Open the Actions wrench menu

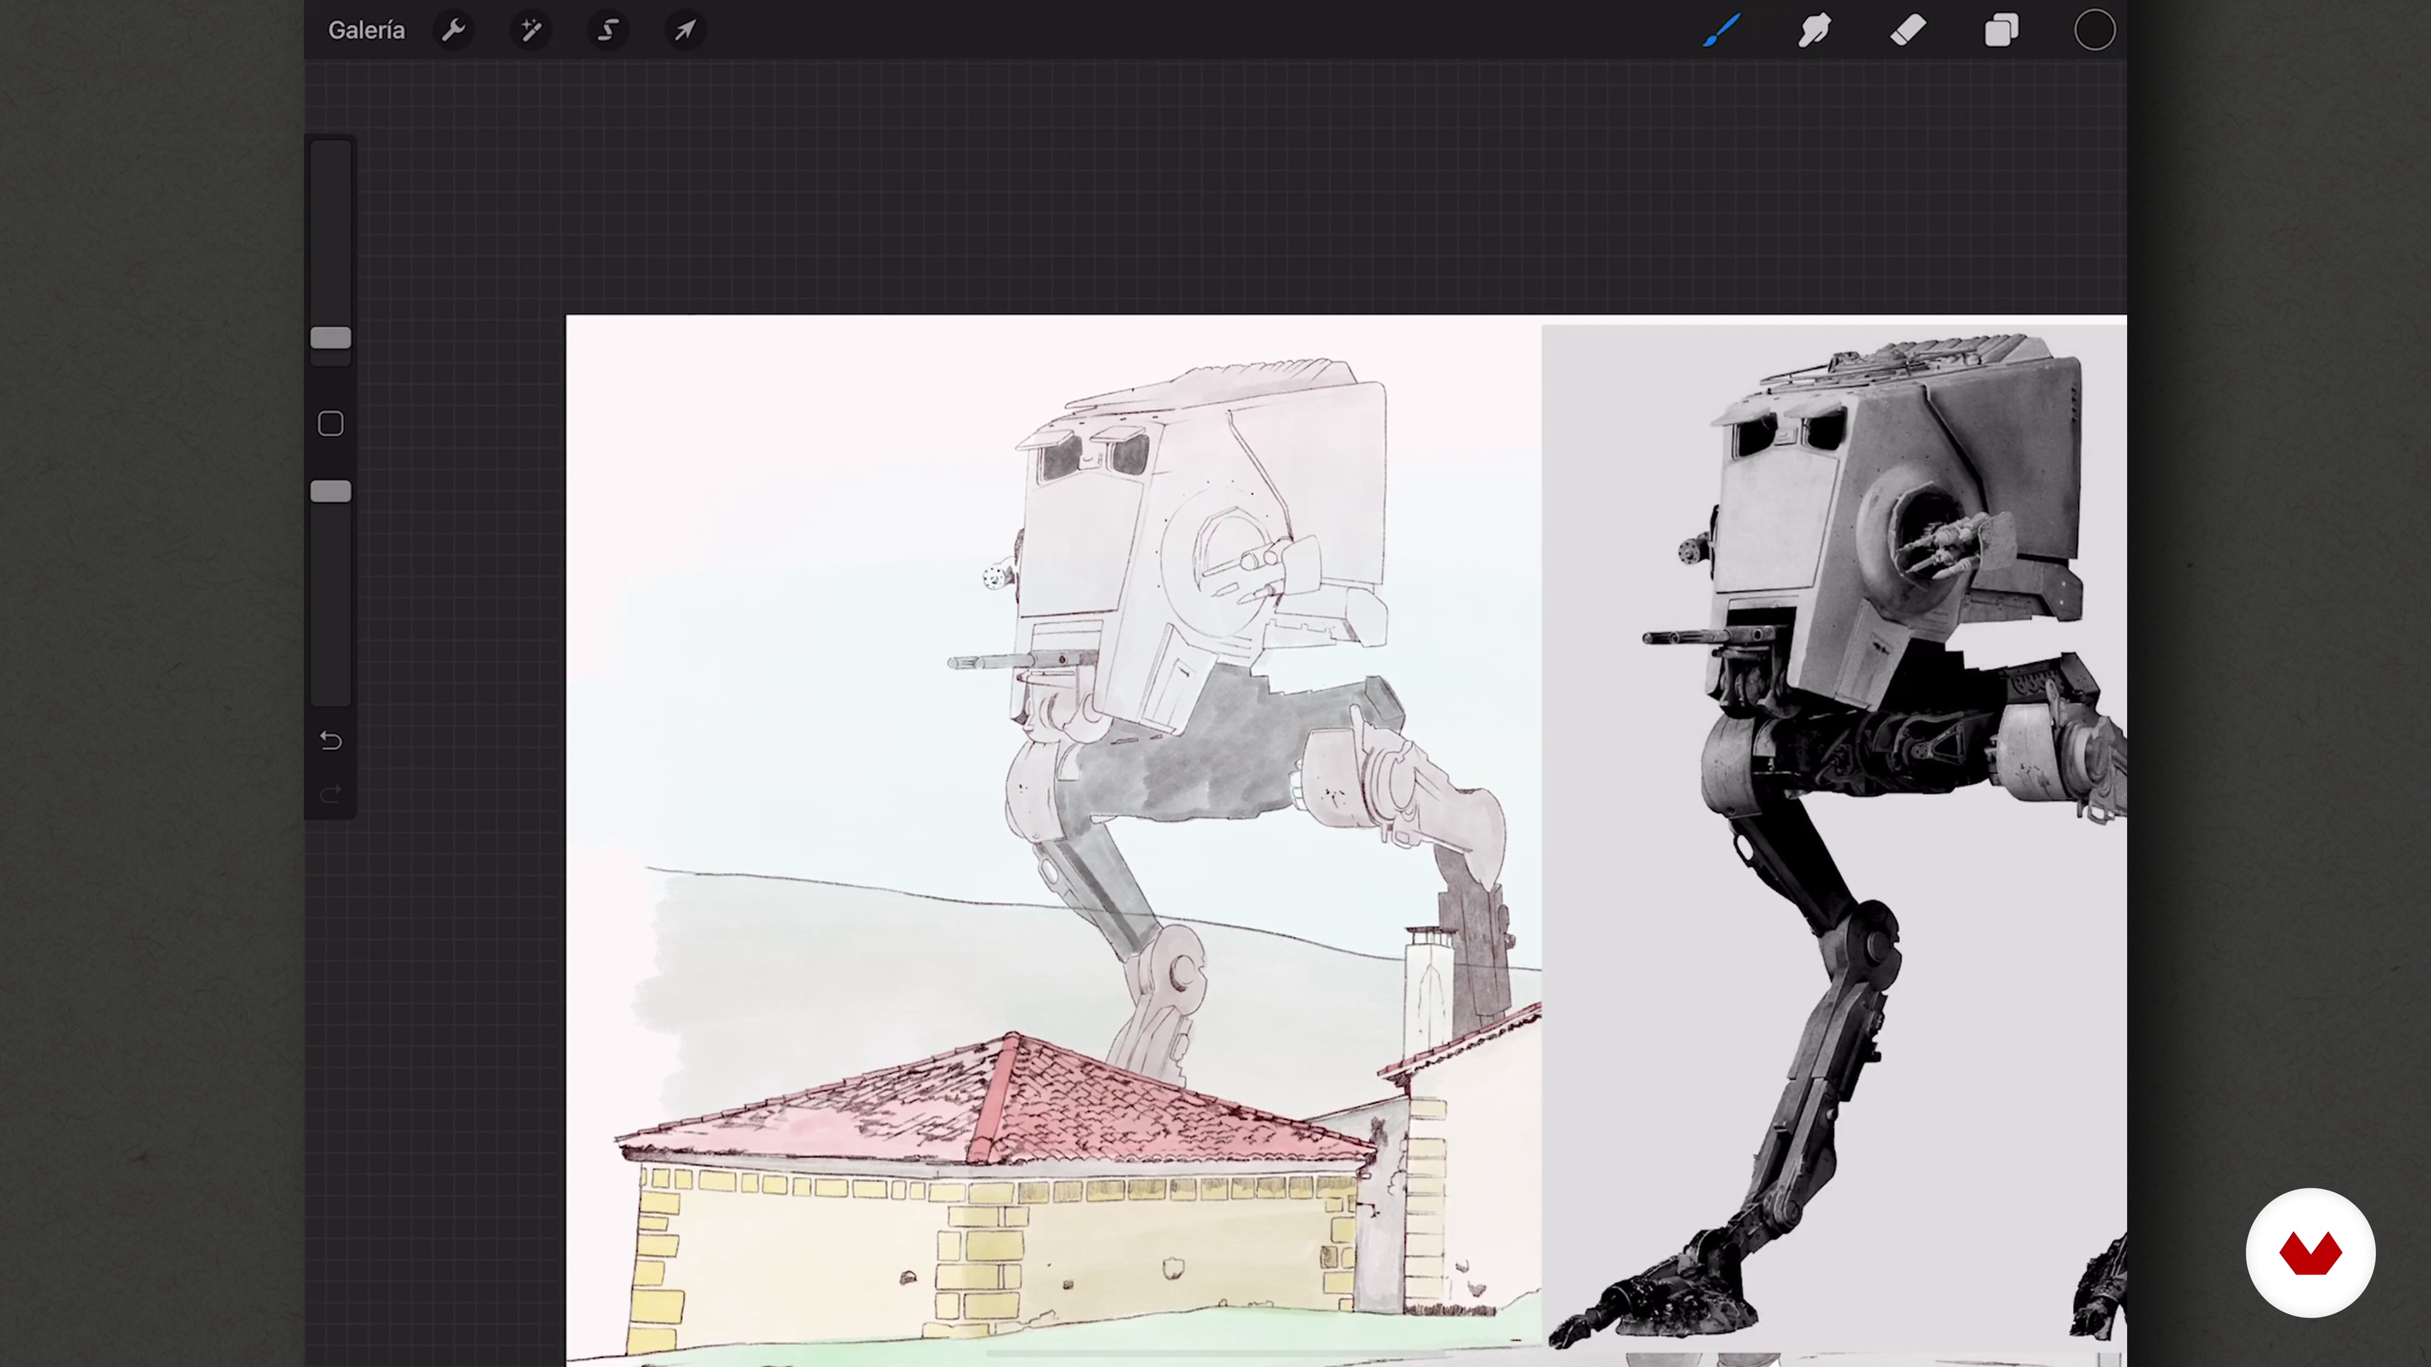click(454, 30)
